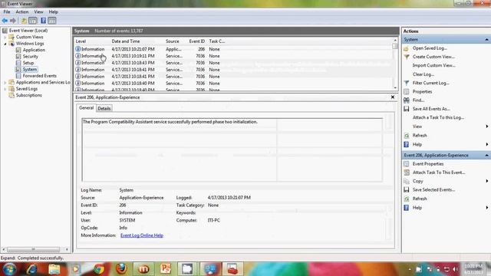Screen dimensions: 491x276
Task: Select Subscriptions in the tree
Action: 29,95
